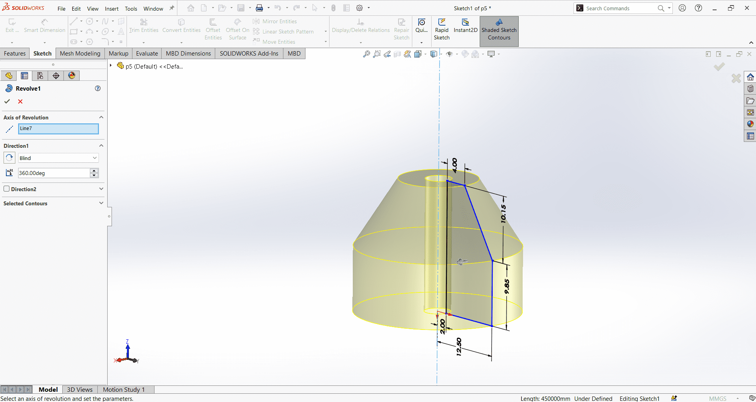
Task: Open Revolve1 help question icon
Action: [x=98, y=88]
